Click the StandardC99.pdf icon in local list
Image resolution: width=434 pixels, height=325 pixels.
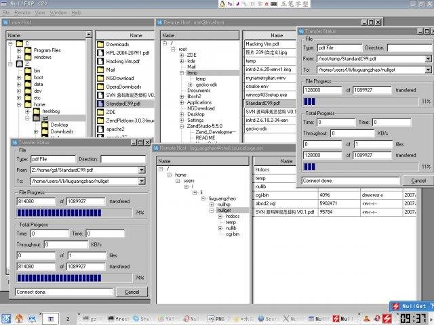pyautogui.click(x=100, y=104)
